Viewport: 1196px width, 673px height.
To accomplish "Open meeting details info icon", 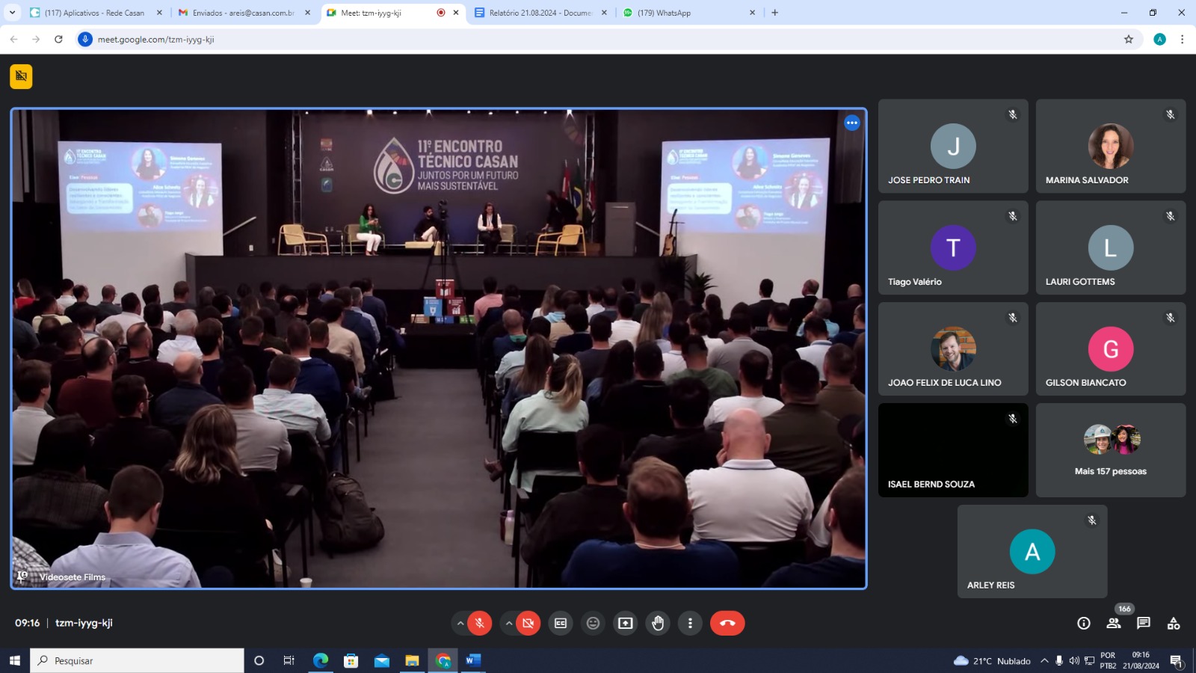I will point(1084,623).
